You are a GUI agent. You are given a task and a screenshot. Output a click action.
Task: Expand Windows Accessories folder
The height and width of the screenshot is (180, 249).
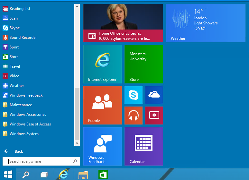(24, 115)
